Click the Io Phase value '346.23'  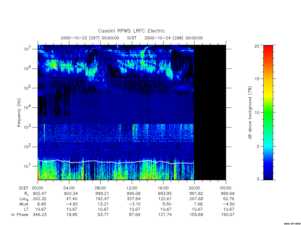point(40,215)
